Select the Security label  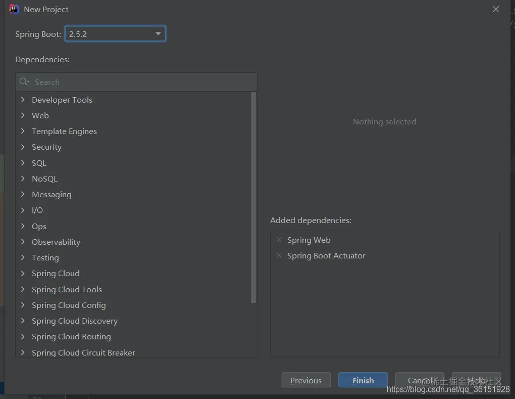46,147
